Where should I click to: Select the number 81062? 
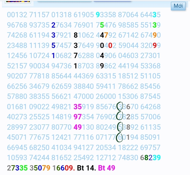(84, 35)
